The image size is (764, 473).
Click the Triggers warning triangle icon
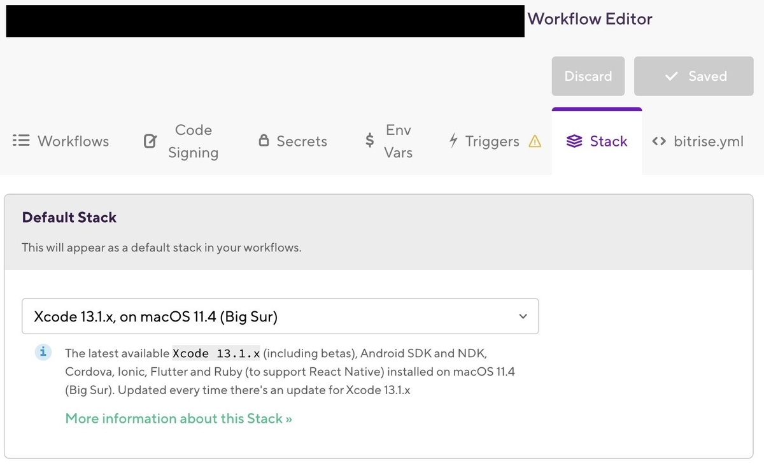pos(535,141)
